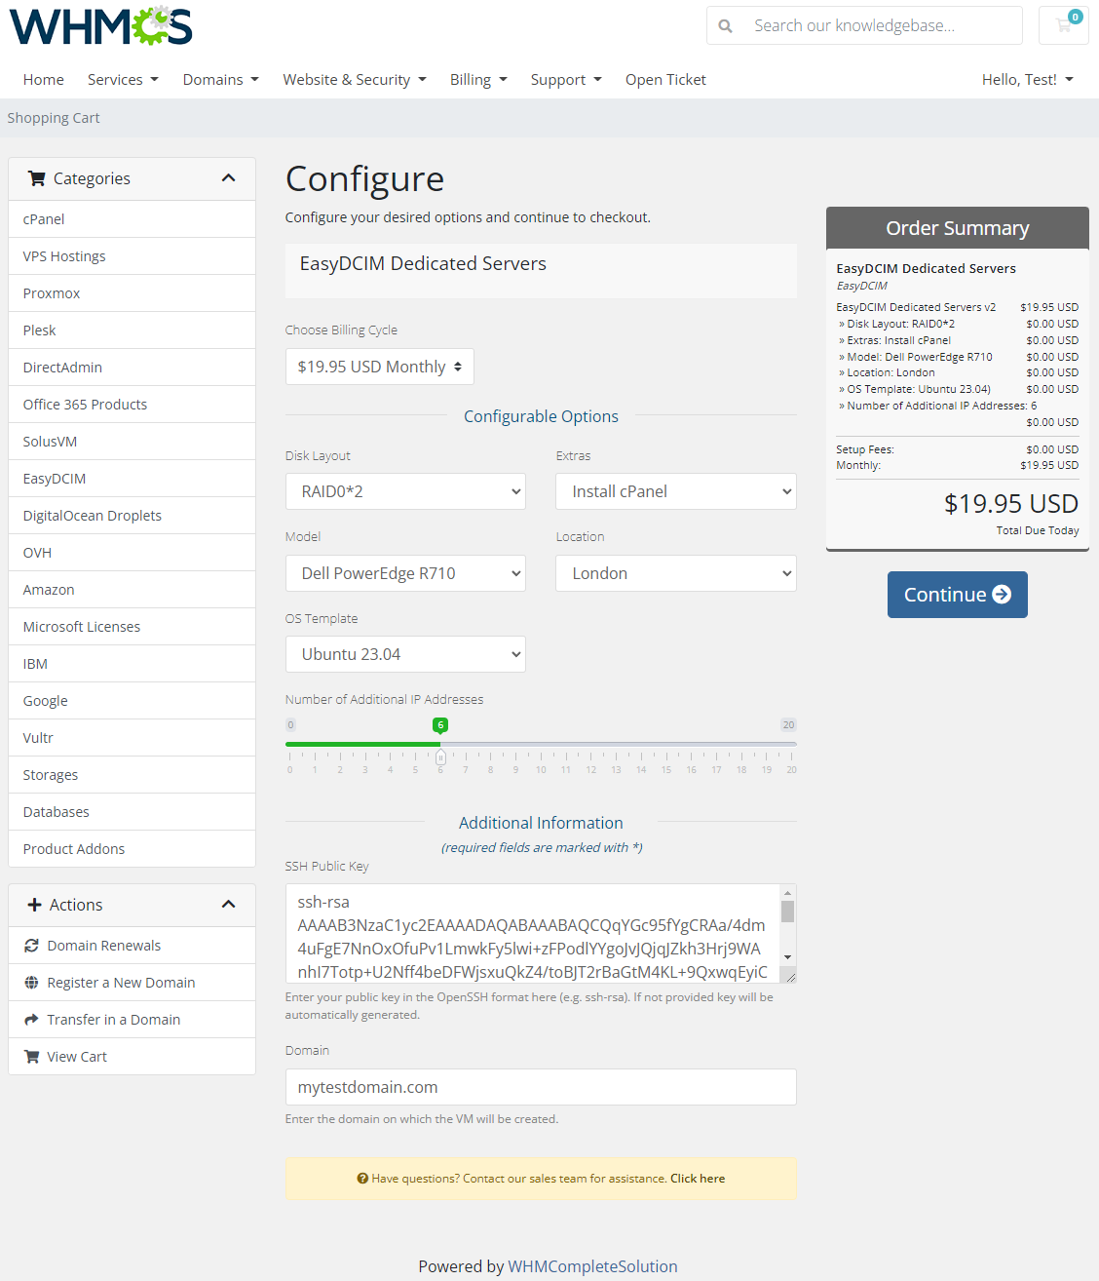Click the Continue button
This screenshot has width=1099, height=1281.
pos(957,594)
